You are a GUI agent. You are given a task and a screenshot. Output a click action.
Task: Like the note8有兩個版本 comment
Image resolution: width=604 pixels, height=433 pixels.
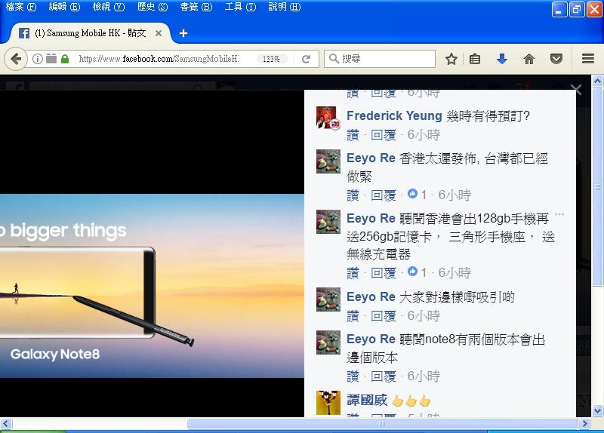tap(353, 376)
